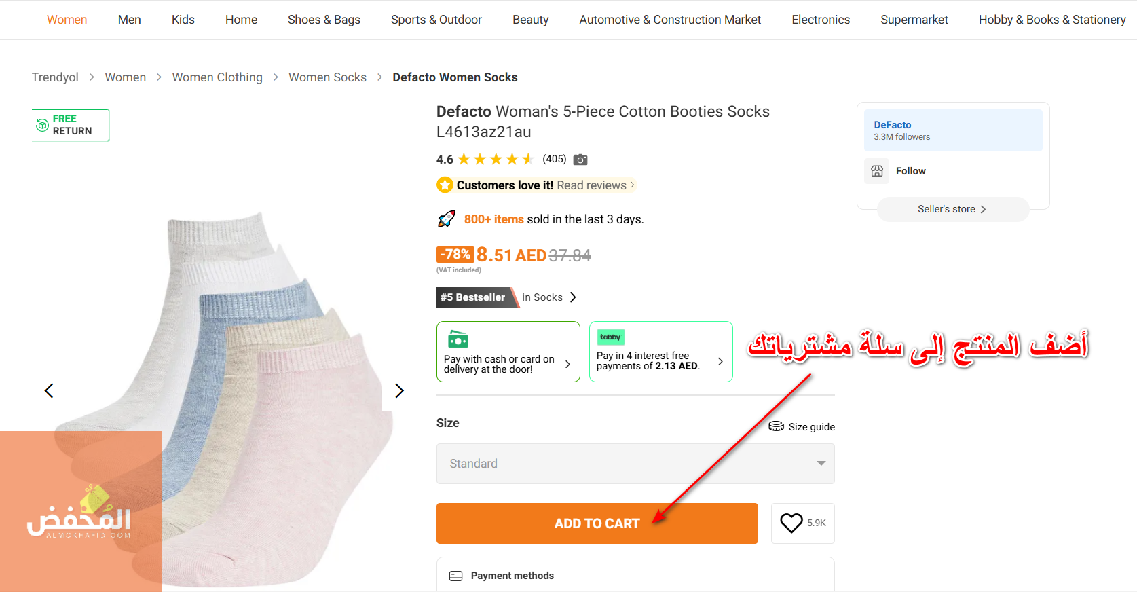Go to Seller's store
Screen dimensions: 1137x592
click(952, 209)
